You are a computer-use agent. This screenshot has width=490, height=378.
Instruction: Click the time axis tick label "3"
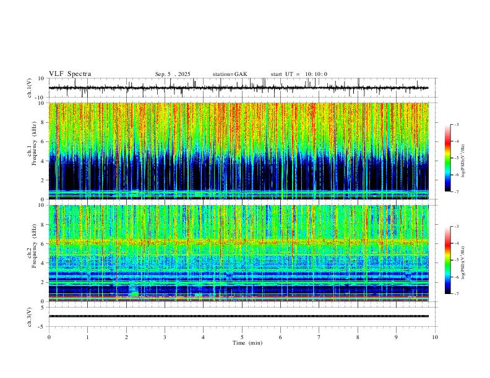tap(165, 337)
